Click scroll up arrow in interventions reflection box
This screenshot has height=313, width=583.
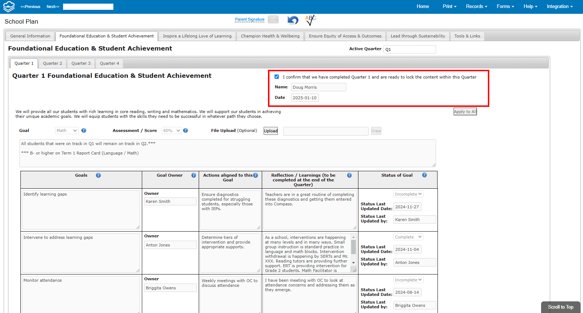click(353, 237)
